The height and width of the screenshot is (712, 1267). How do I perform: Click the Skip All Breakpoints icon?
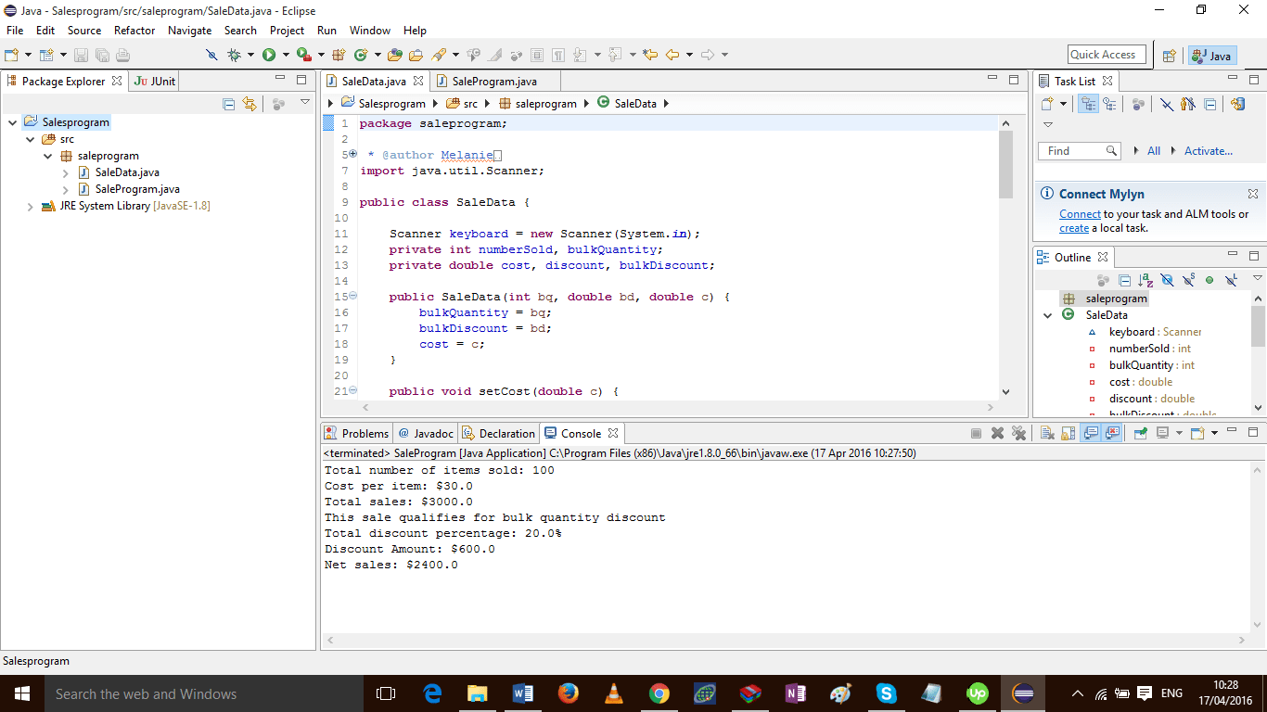click(212, 56)
